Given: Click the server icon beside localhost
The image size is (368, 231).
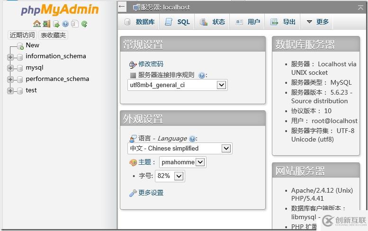Looking at the screenshot, I should tap(136, 8).
